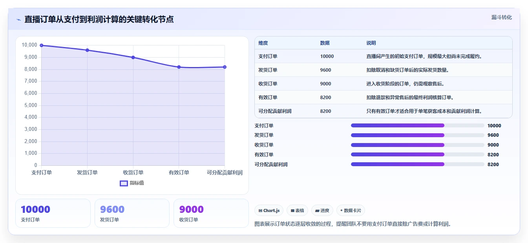Click the 10000 value in the table
This screenshot has height=243, width=528.
(x=327, y=56)
